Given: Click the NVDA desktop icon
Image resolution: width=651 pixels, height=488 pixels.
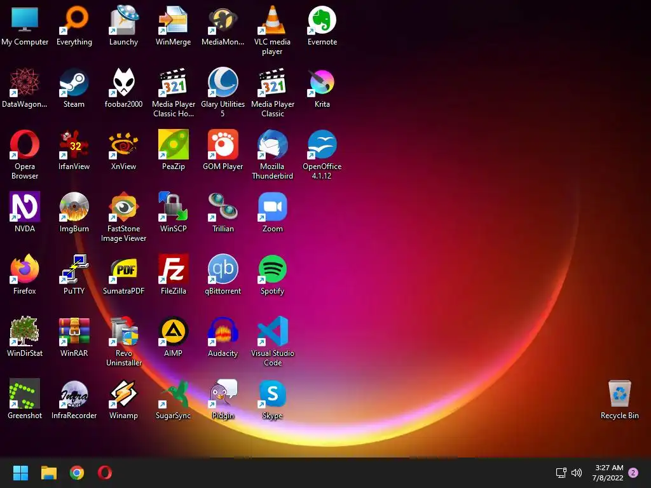Looking at the screenshot, I should tap(25, 207).
